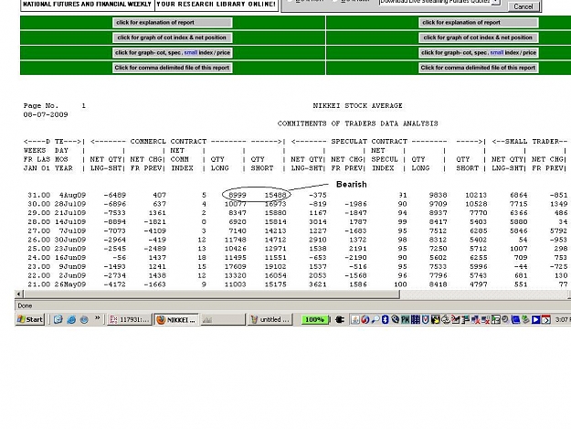
Task: Click the horizontal scrollbar thumb
Action: [211, 295]
